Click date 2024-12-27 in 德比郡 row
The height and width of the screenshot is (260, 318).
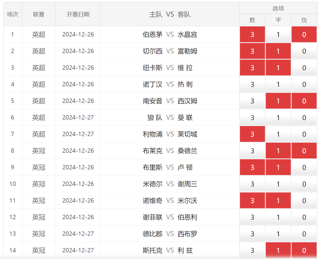78,234
